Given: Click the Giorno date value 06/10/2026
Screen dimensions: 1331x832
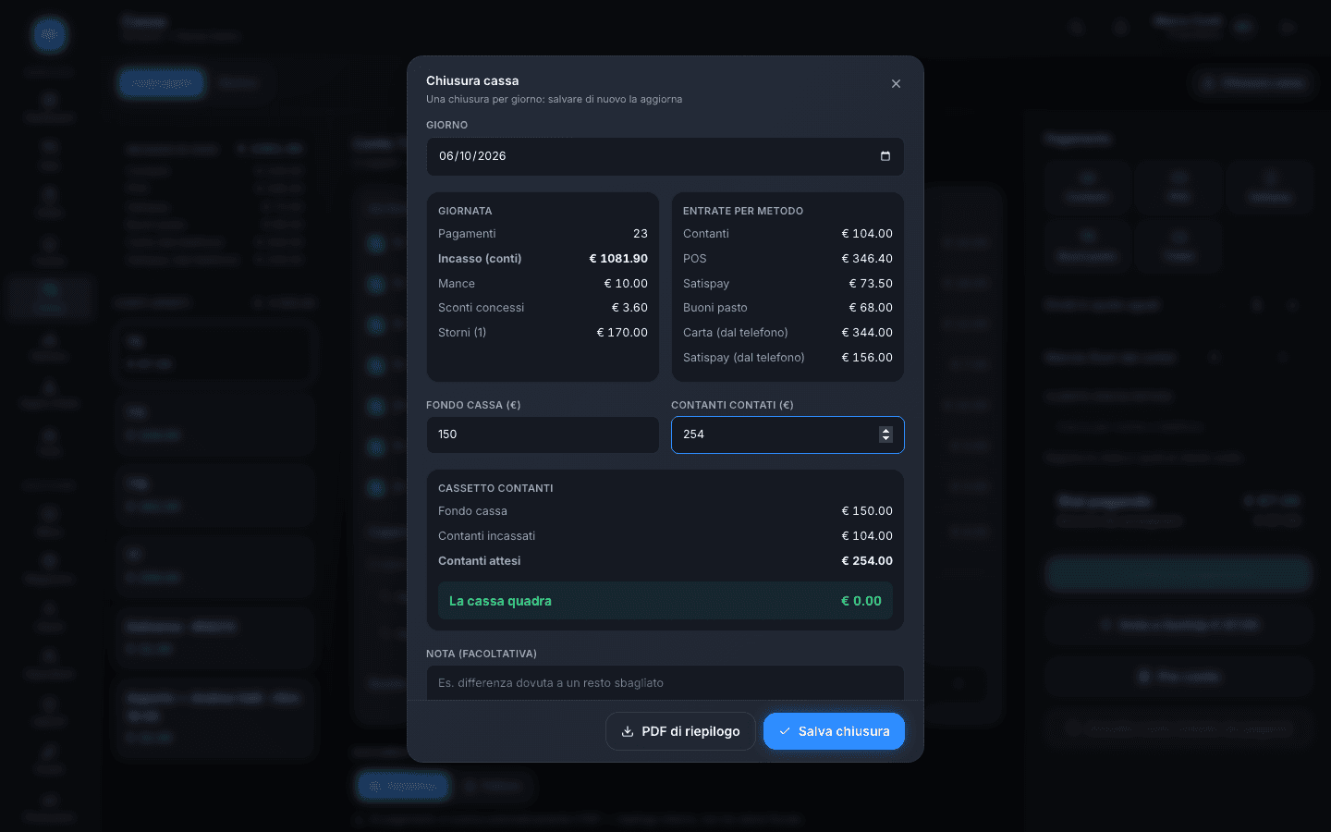Looking at the screenshot, I should point(472,156).
